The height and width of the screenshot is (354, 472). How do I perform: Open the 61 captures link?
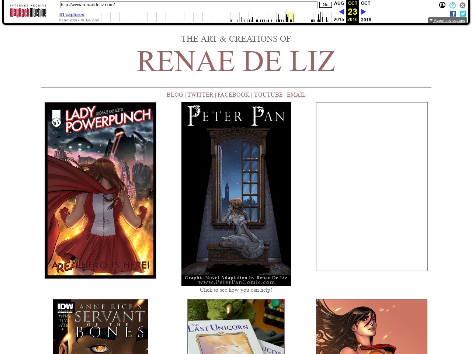[72, 15]
